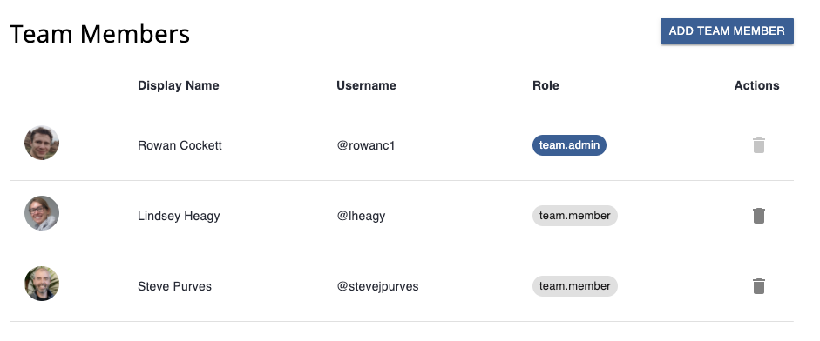The image size is (820, 341).
Task: Select Lindsey Heagy's team.member role chip
Action: point(575,216)
